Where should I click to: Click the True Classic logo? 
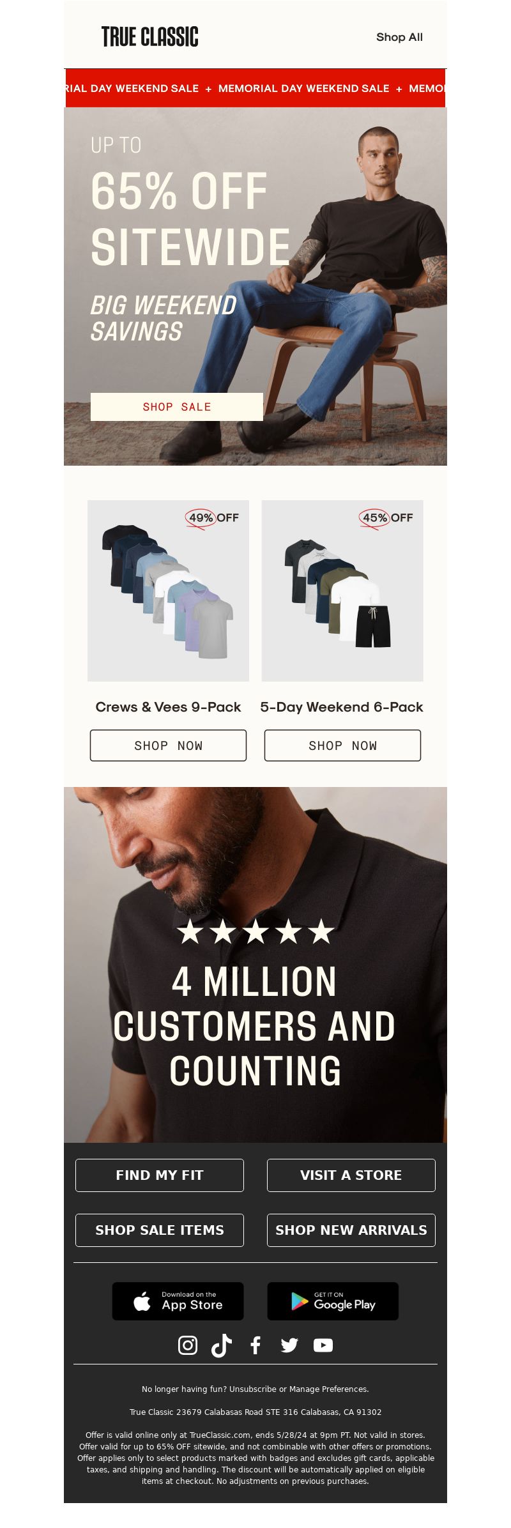click(x=150, y=37)
